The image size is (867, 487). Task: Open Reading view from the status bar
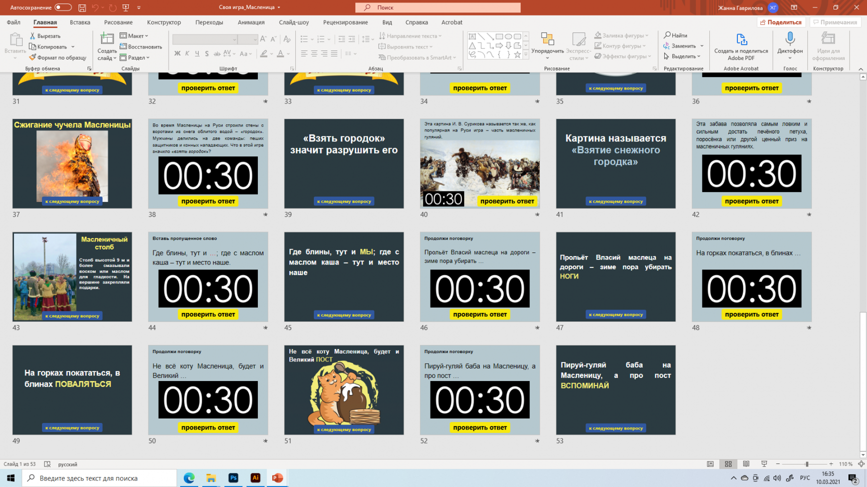coord(746,464)
